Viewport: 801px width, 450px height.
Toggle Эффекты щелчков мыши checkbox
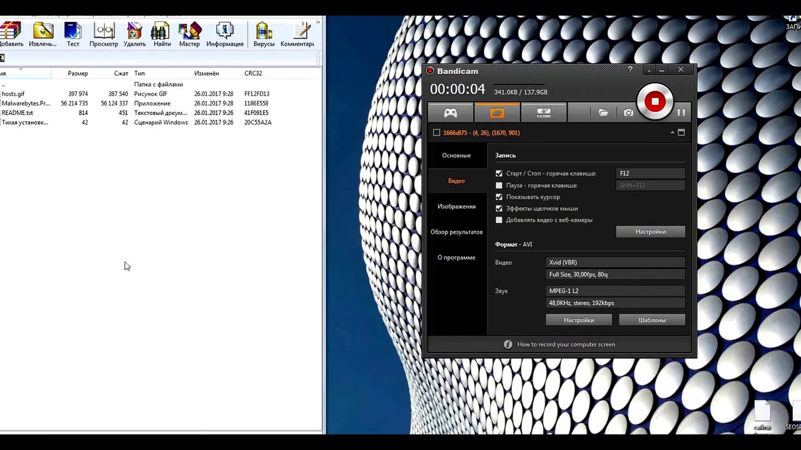[x=499, y=208]
